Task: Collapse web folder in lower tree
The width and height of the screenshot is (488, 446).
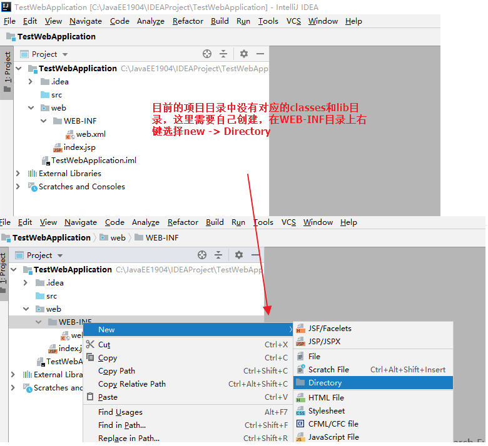Action: pyautogui.click(x=26, y=309)
